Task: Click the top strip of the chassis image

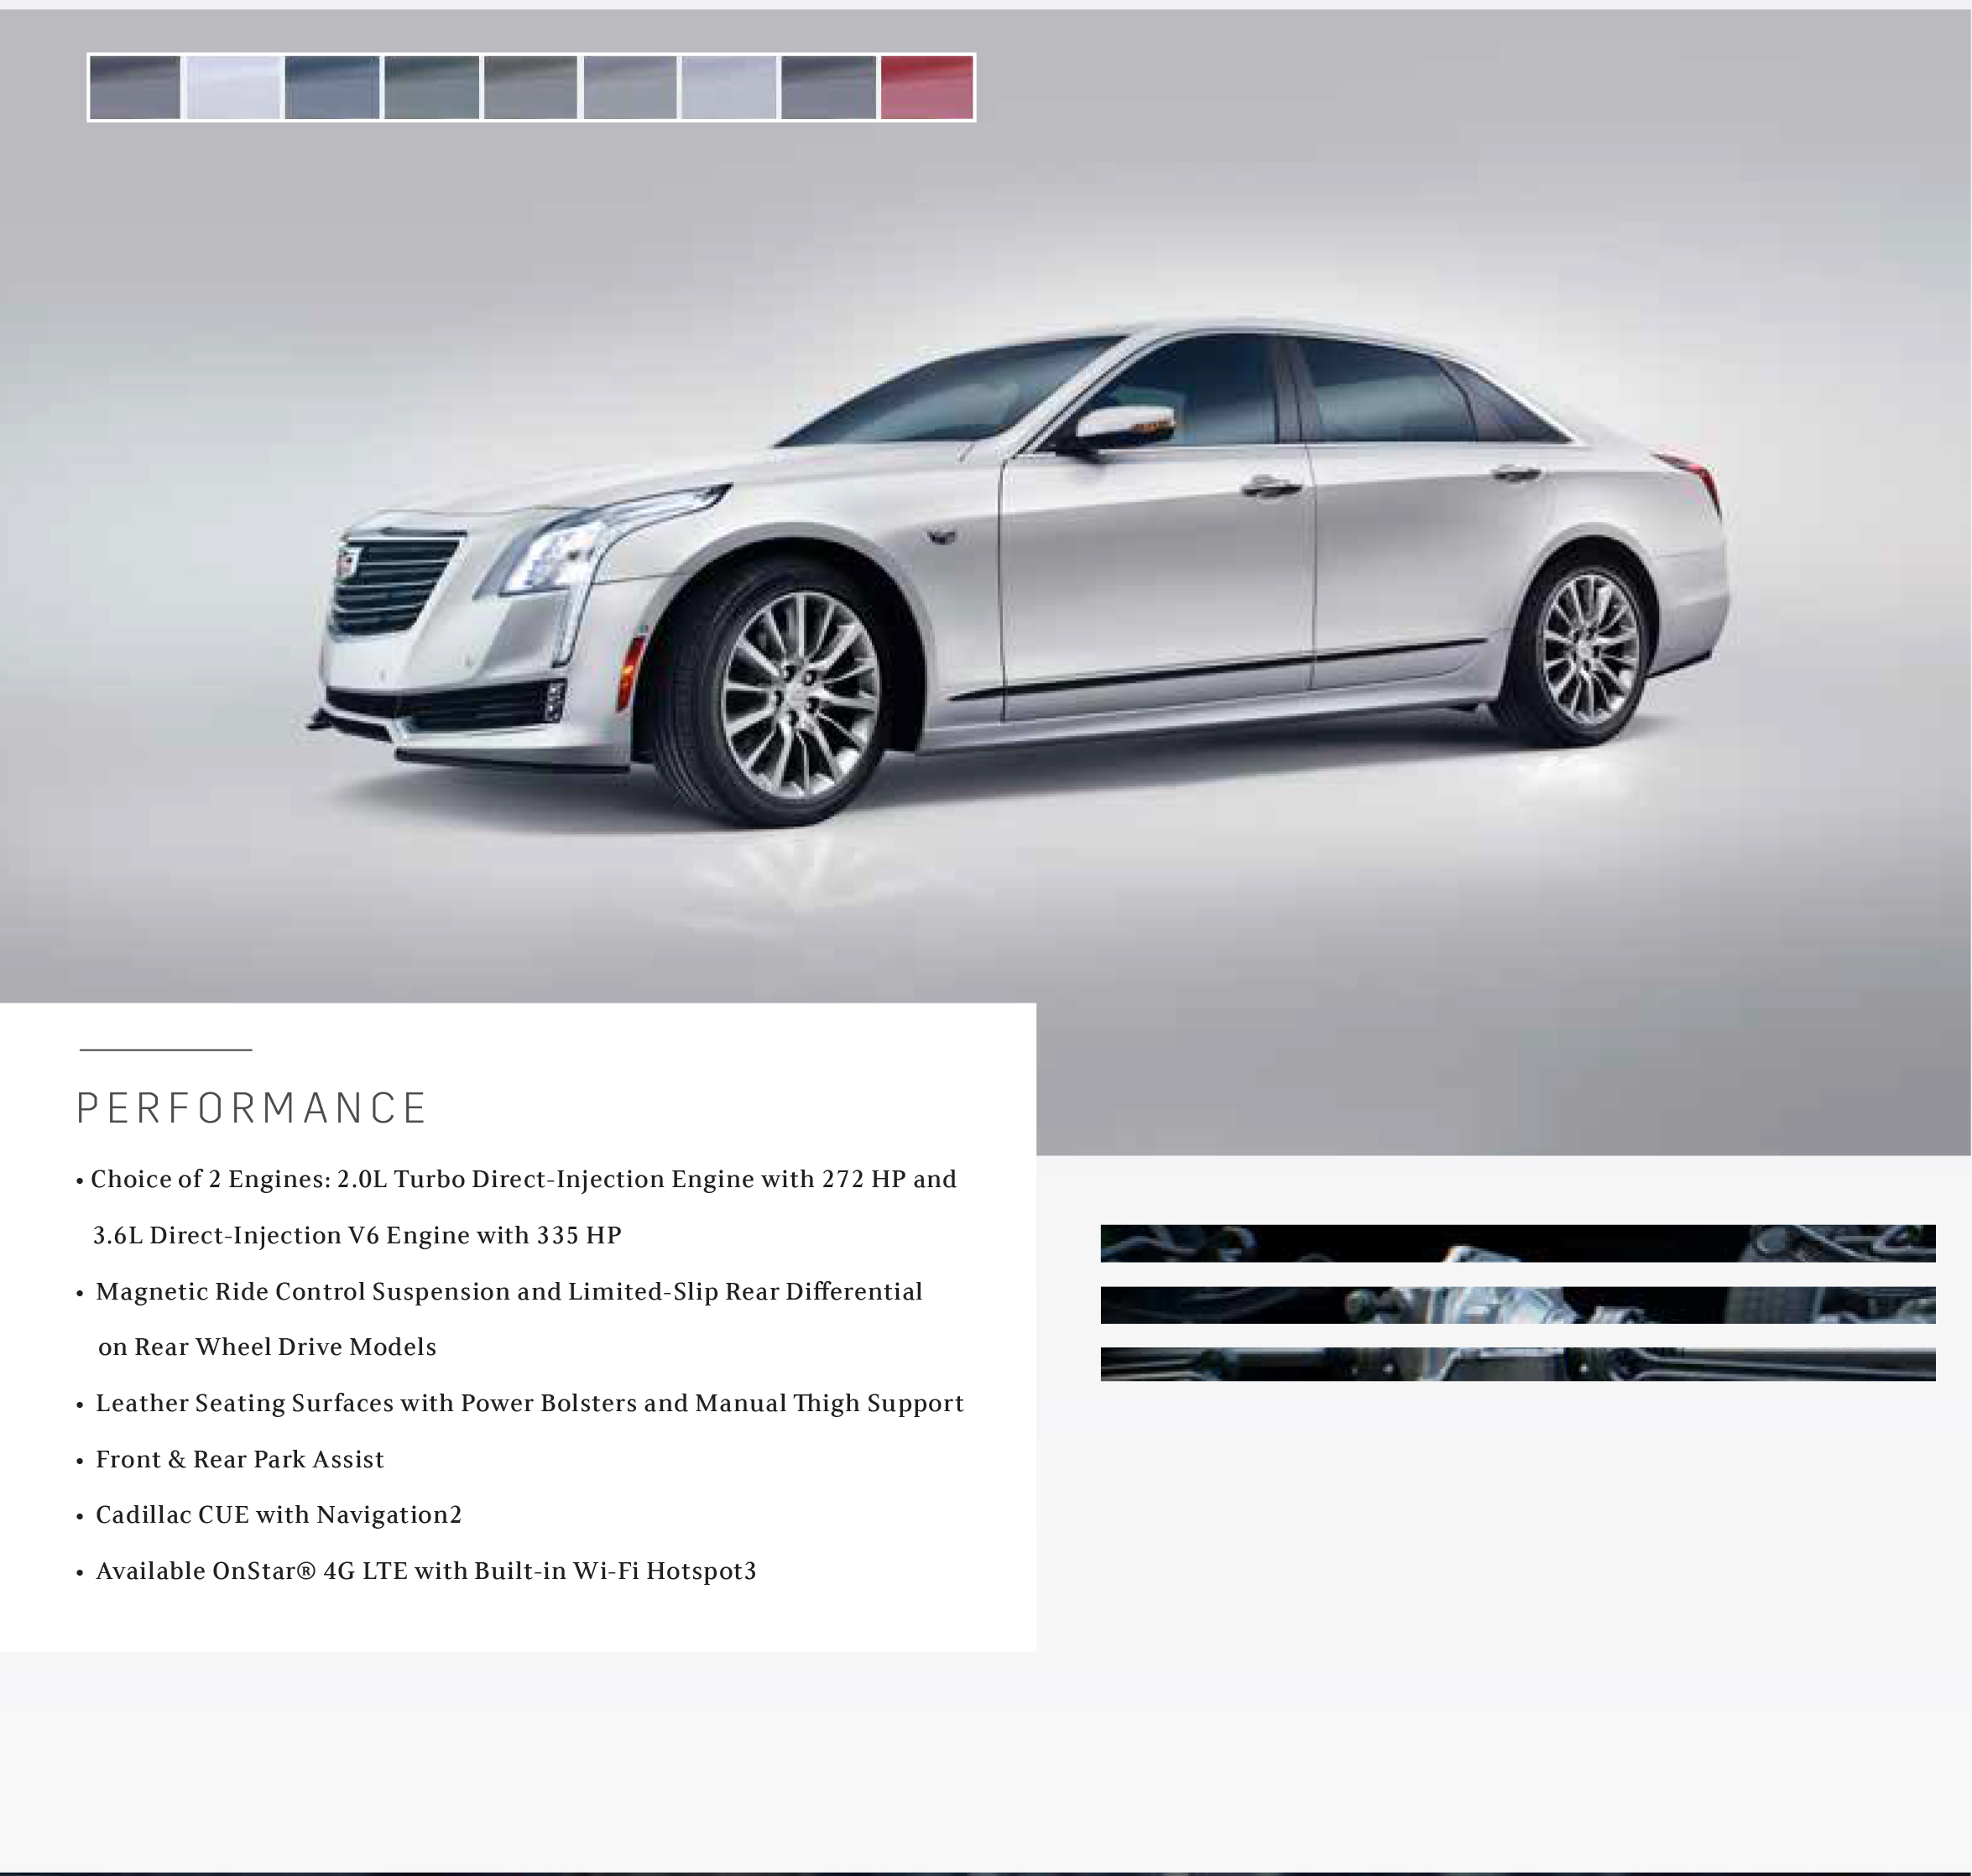Action: (1518, 1243)
